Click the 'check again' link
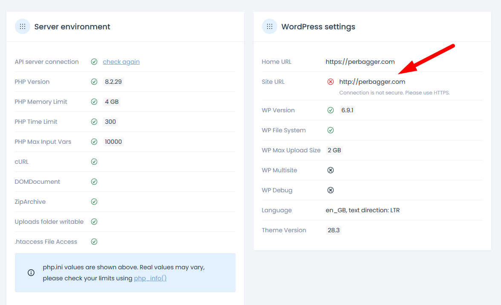The image size is (501, 305). 121,62
